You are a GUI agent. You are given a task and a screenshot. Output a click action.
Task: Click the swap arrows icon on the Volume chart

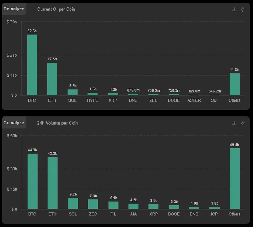point(243,123)
